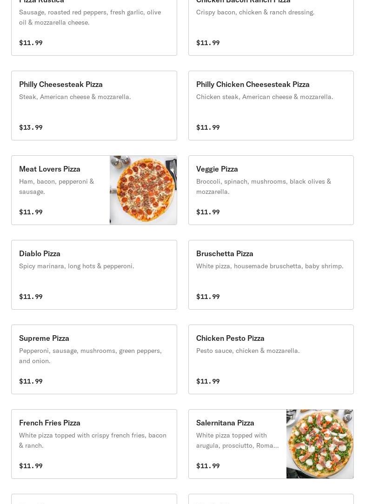Click the Diablo Pizza $11.99 price

(31, 297)
